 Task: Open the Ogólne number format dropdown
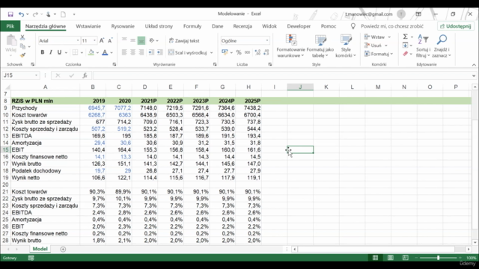click(x=267, y=40)
